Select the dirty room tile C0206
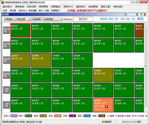 coord(103,75)
